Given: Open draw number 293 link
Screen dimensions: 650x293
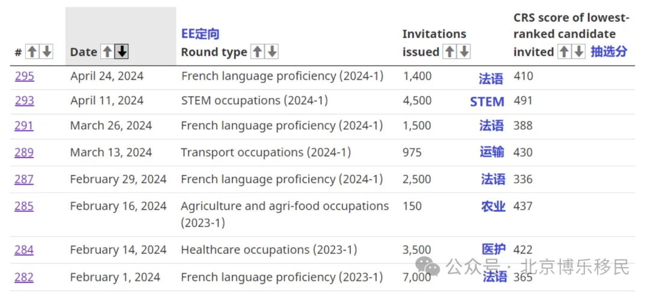Looking at the screenshot, I should click(x=24, y=100).
